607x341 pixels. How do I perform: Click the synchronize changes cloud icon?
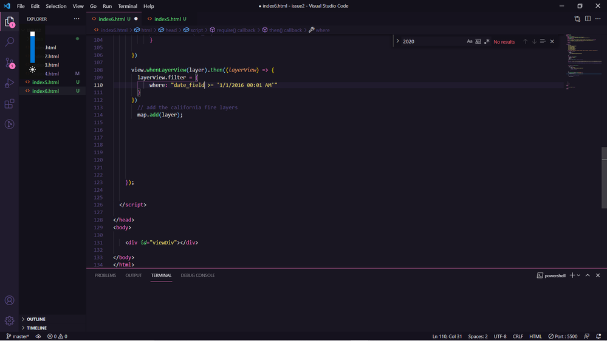[x=38, y=336]
